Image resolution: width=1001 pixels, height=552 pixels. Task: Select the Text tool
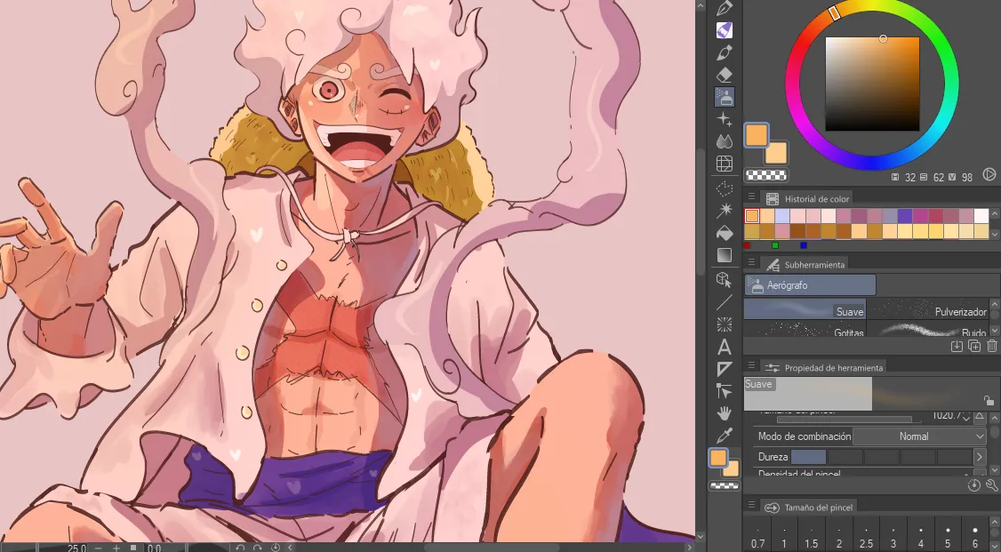tap(724, 348)
